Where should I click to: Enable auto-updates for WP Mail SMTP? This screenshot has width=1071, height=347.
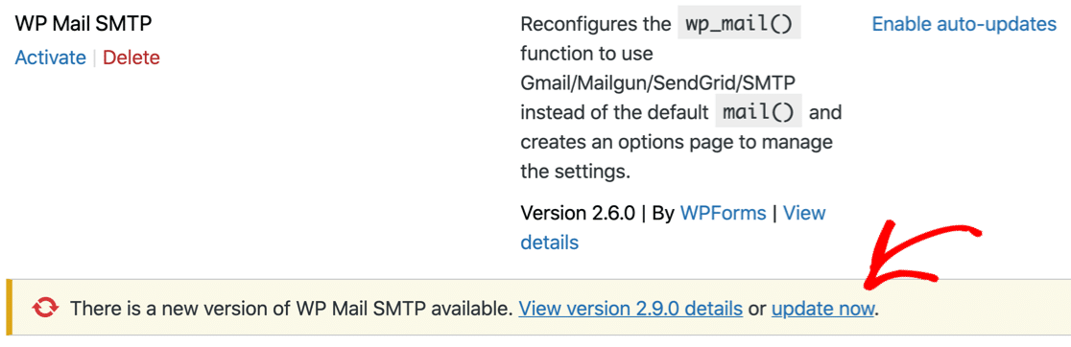pos(964,25)
